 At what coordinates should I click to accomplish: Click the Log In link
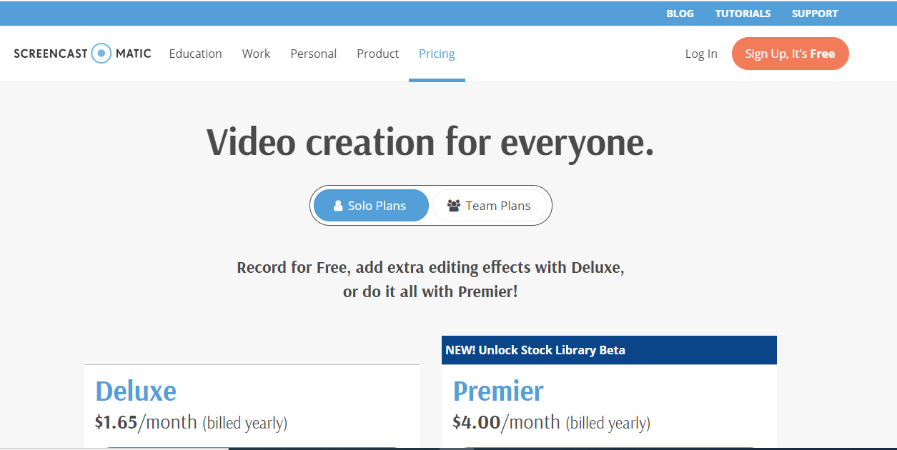tap(701, 54)
